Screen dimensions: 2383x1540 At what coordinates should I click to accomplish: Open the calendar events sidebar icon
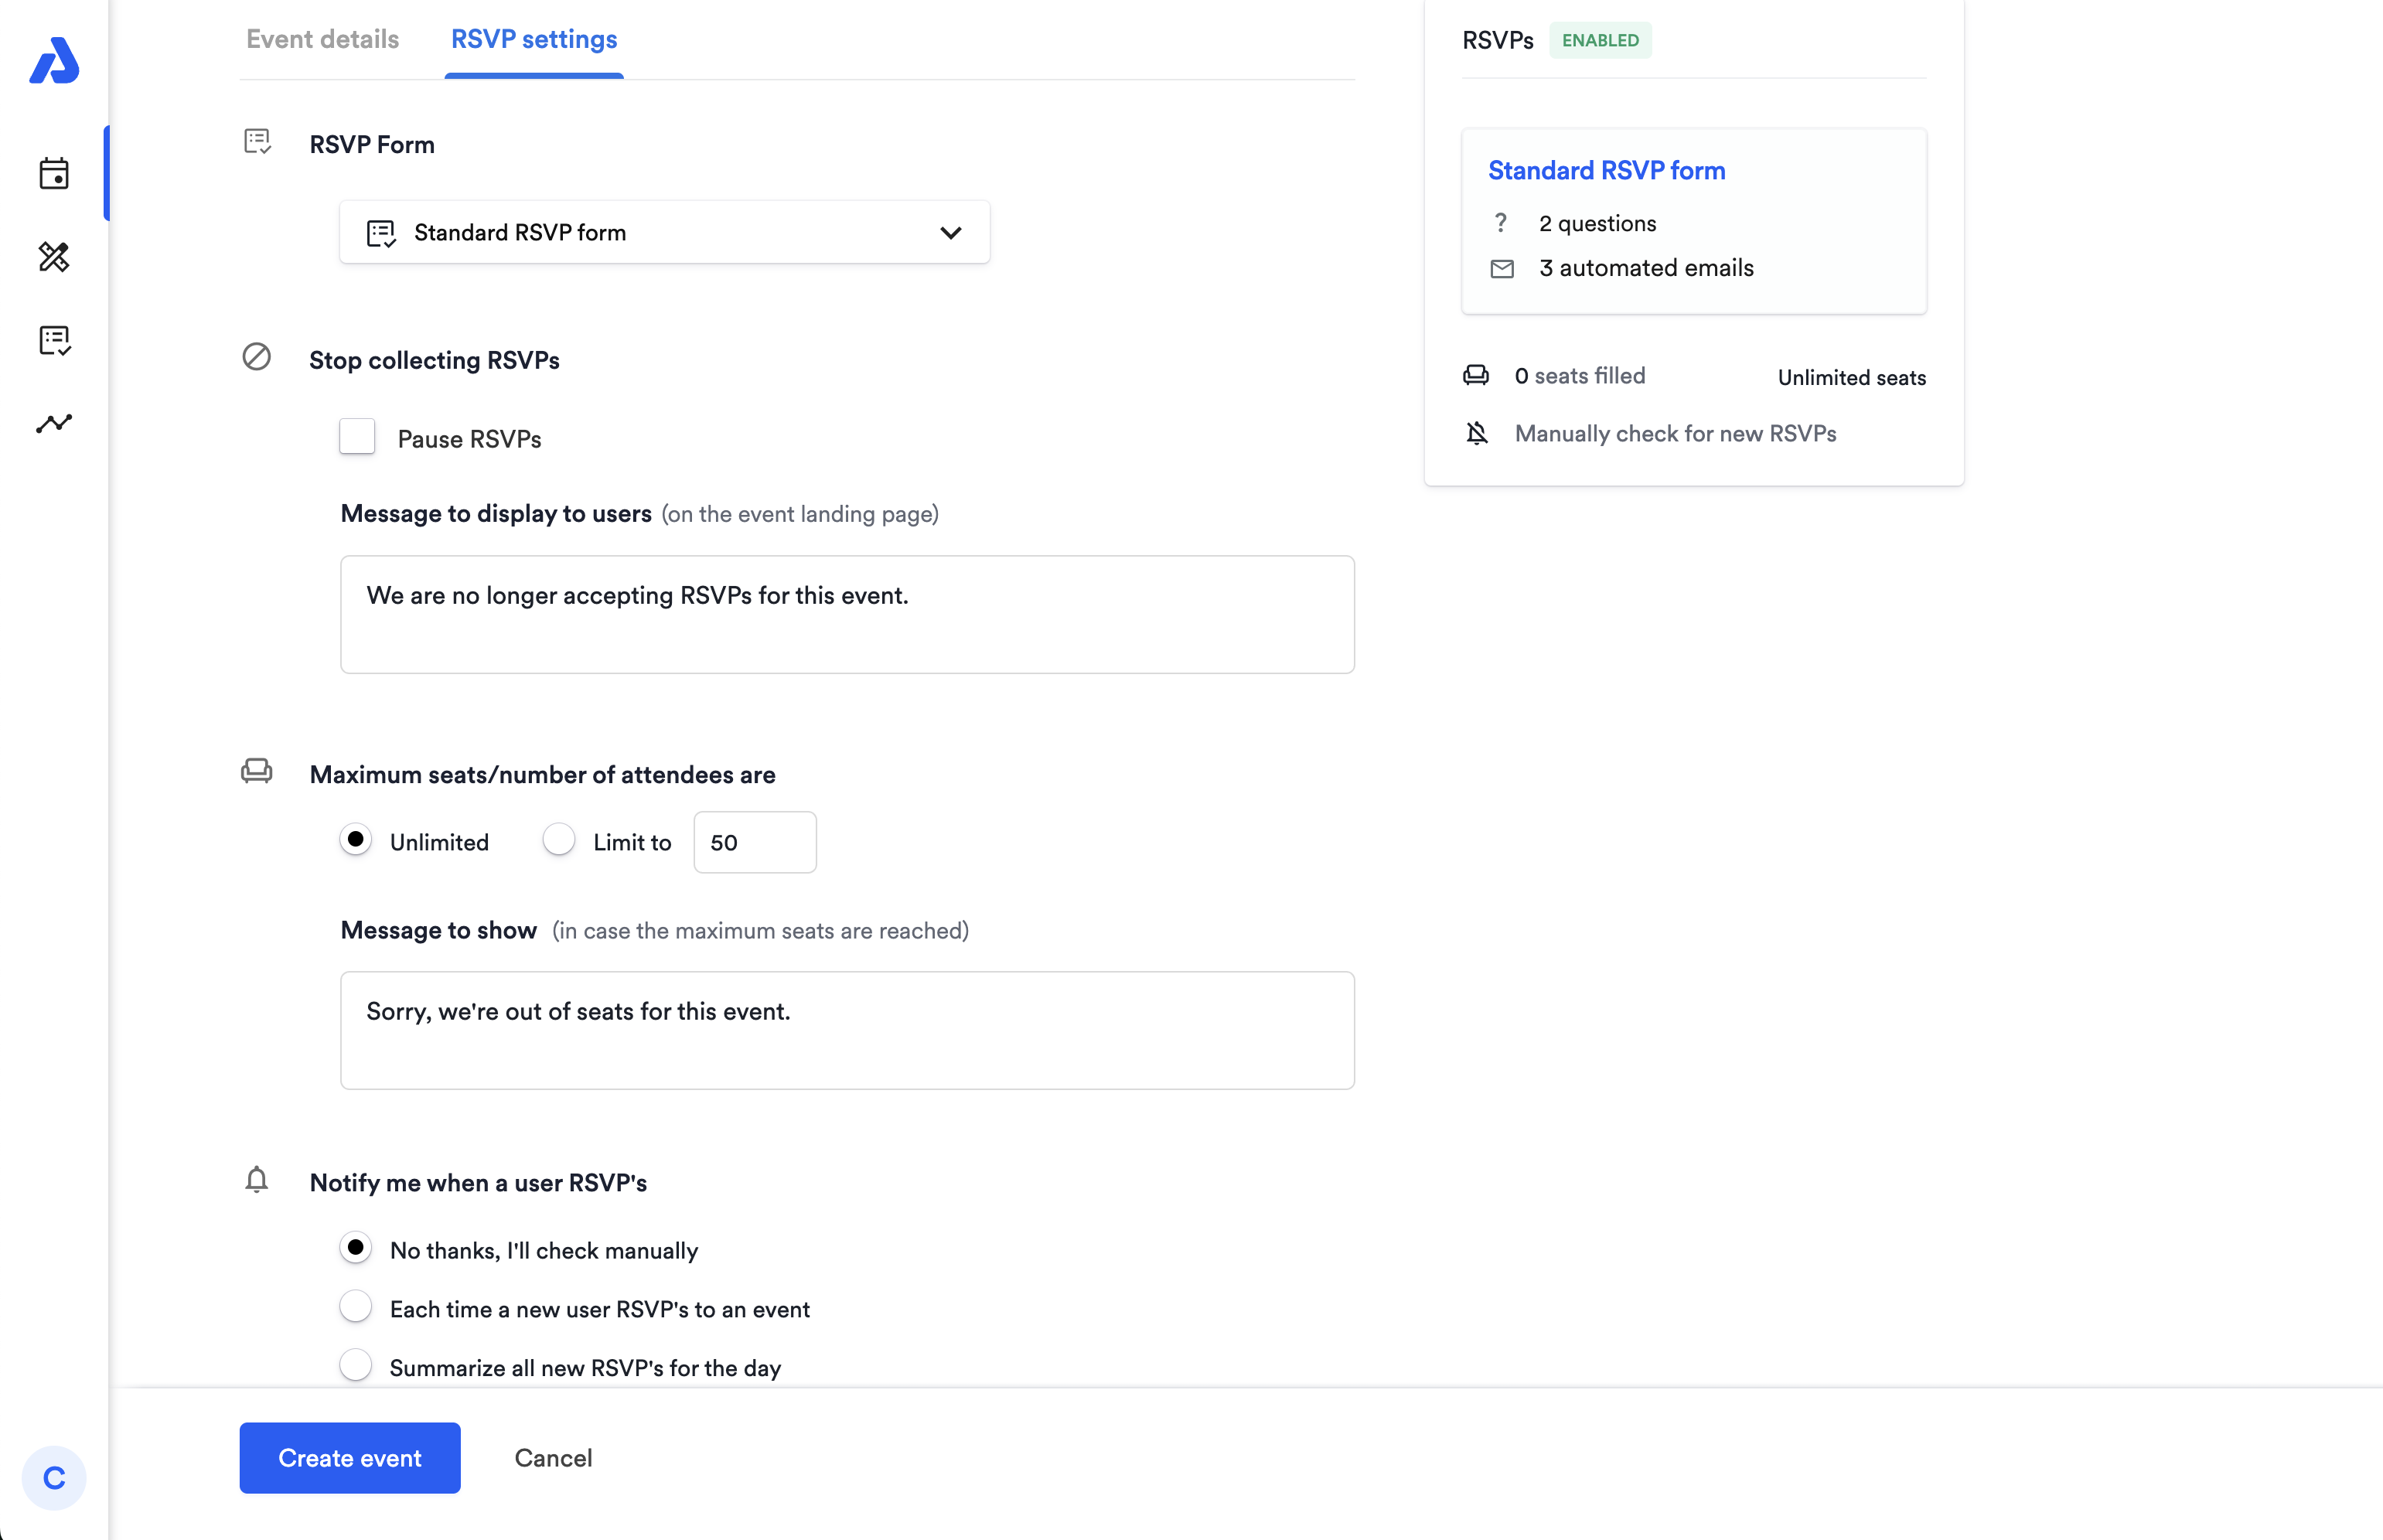[x=54, y=174]
